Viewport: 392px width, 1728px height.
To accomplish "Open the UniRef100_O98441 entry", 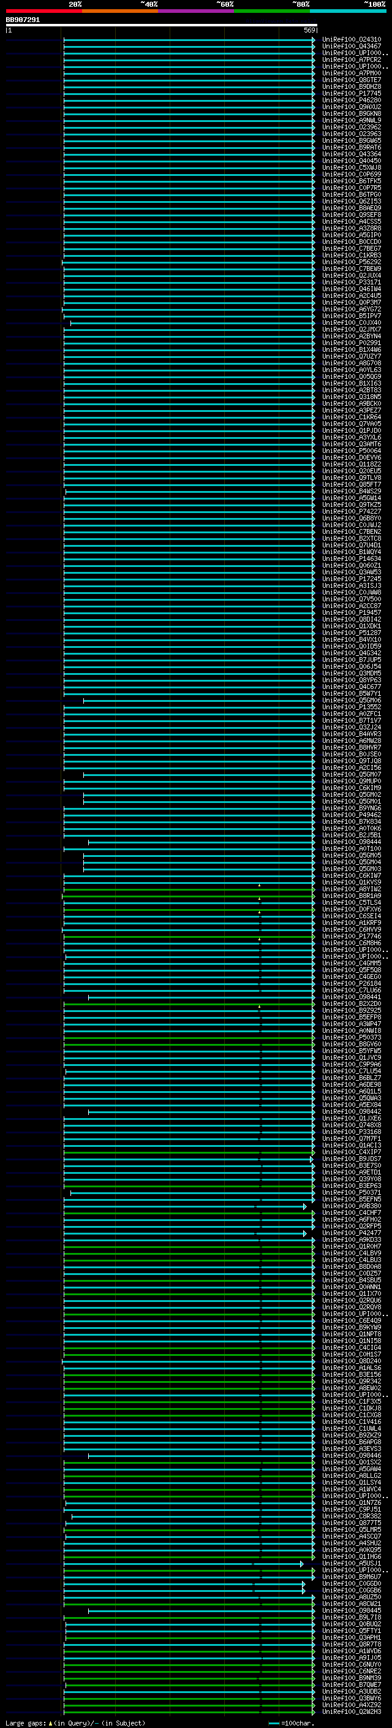I will tap(352, 997).
